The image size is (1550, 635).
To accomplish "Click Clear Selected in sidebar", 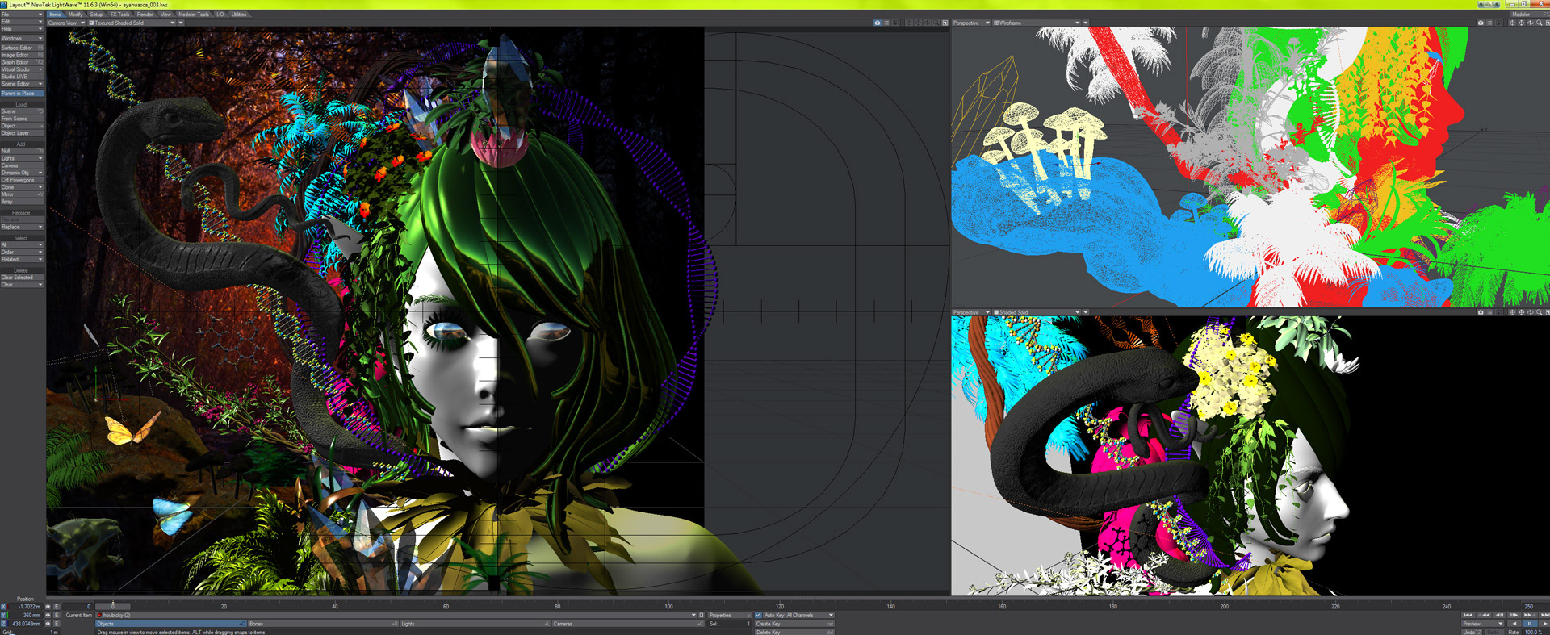I will click(x=23, y=278).
